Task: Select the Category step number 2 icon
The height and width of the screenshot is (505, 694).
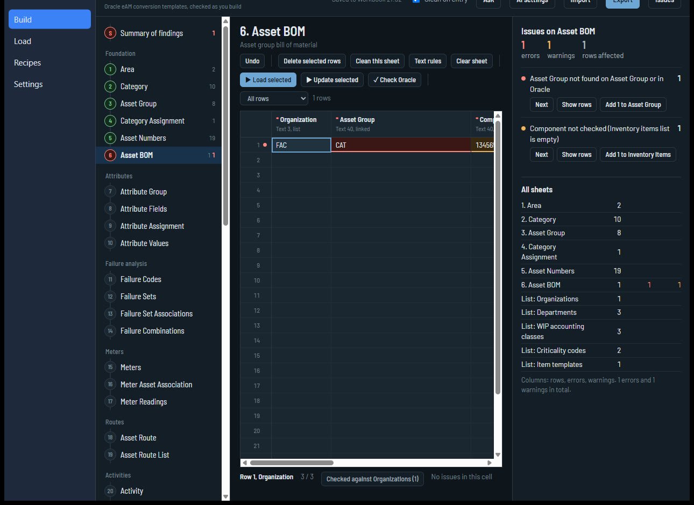Action: (110, 86)
